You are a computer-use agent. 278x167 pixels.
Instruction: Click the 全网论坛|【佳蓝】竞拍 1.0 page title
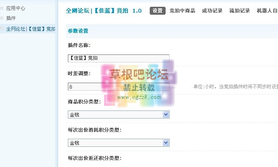(x=104, y=11)
